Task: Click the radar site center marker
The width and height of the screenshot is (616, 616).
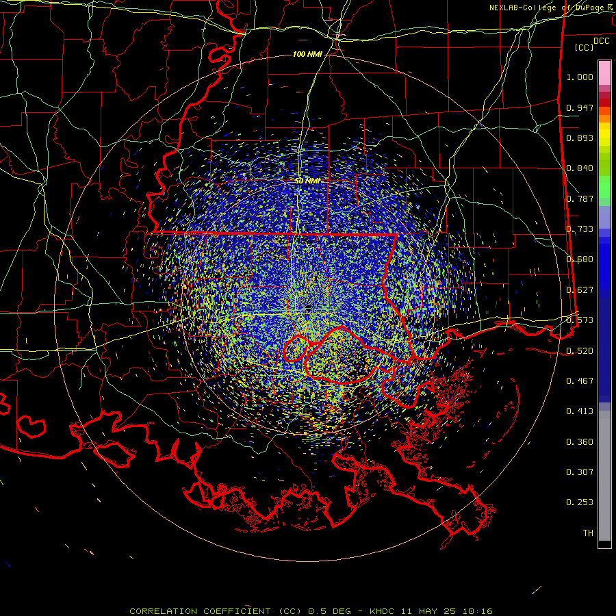Action: click(x=309, y=307)
